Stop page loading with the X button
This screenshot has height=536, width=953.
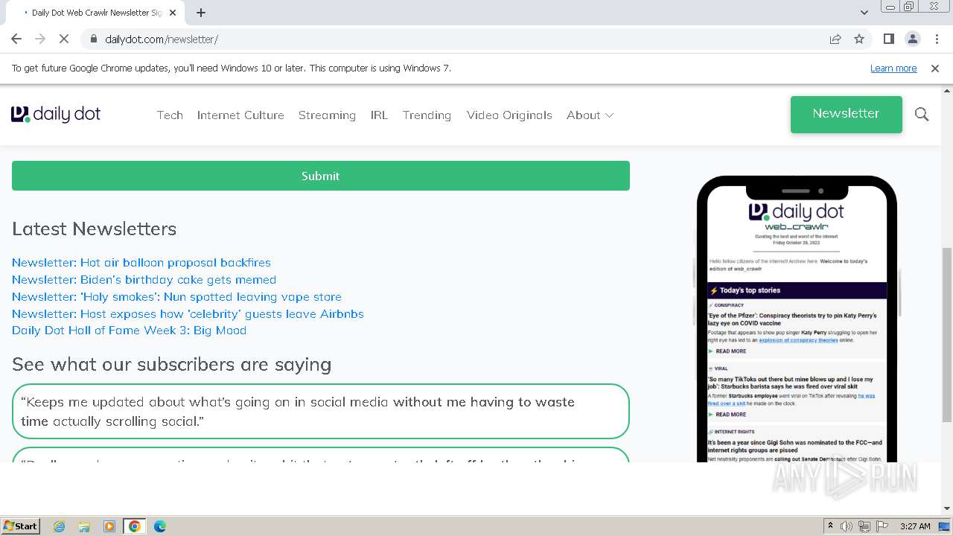[x=64, y=39]
